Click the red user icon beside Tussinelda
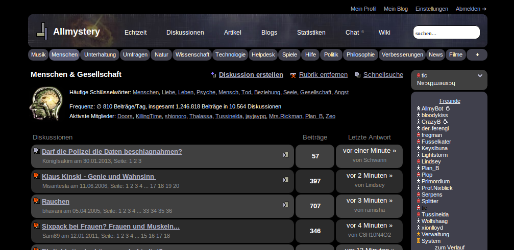The image size is (514, 250). 419,214
